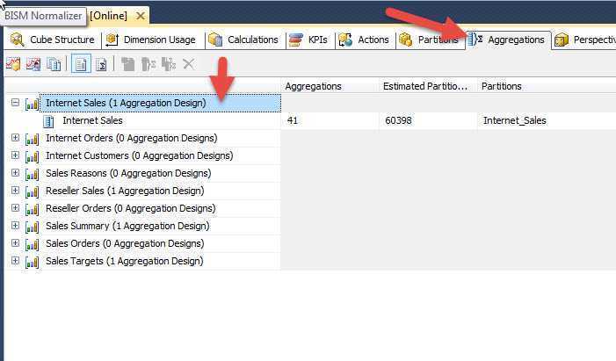The width and height of the screenshot is (616, 361).
Task: Click the Sales Targets measure group icon
Action: pyautogui.click(x=32, y=262)
